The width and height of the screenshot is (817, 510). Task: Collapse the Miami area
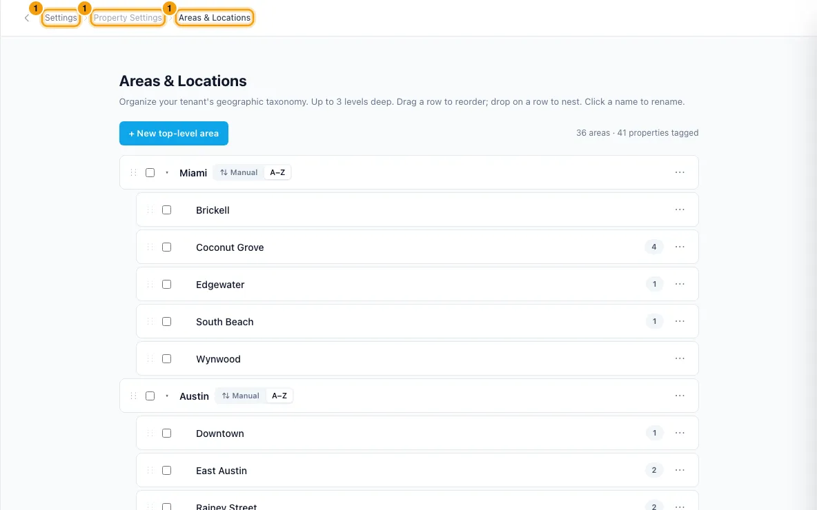click(167, 172)
